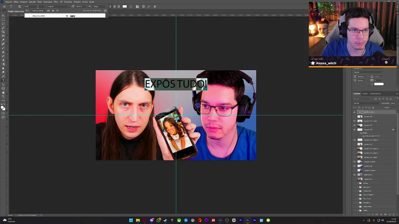Show the Camada 314 layer
Image resolution: width=399 pixels, height=224 pixels.
(354, 117)
